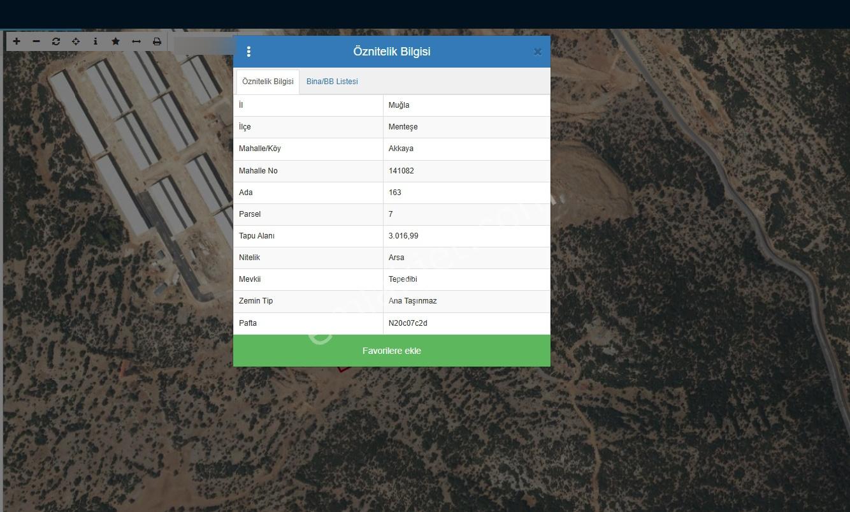Click the Mahalle No row label

tap(258, 171)
